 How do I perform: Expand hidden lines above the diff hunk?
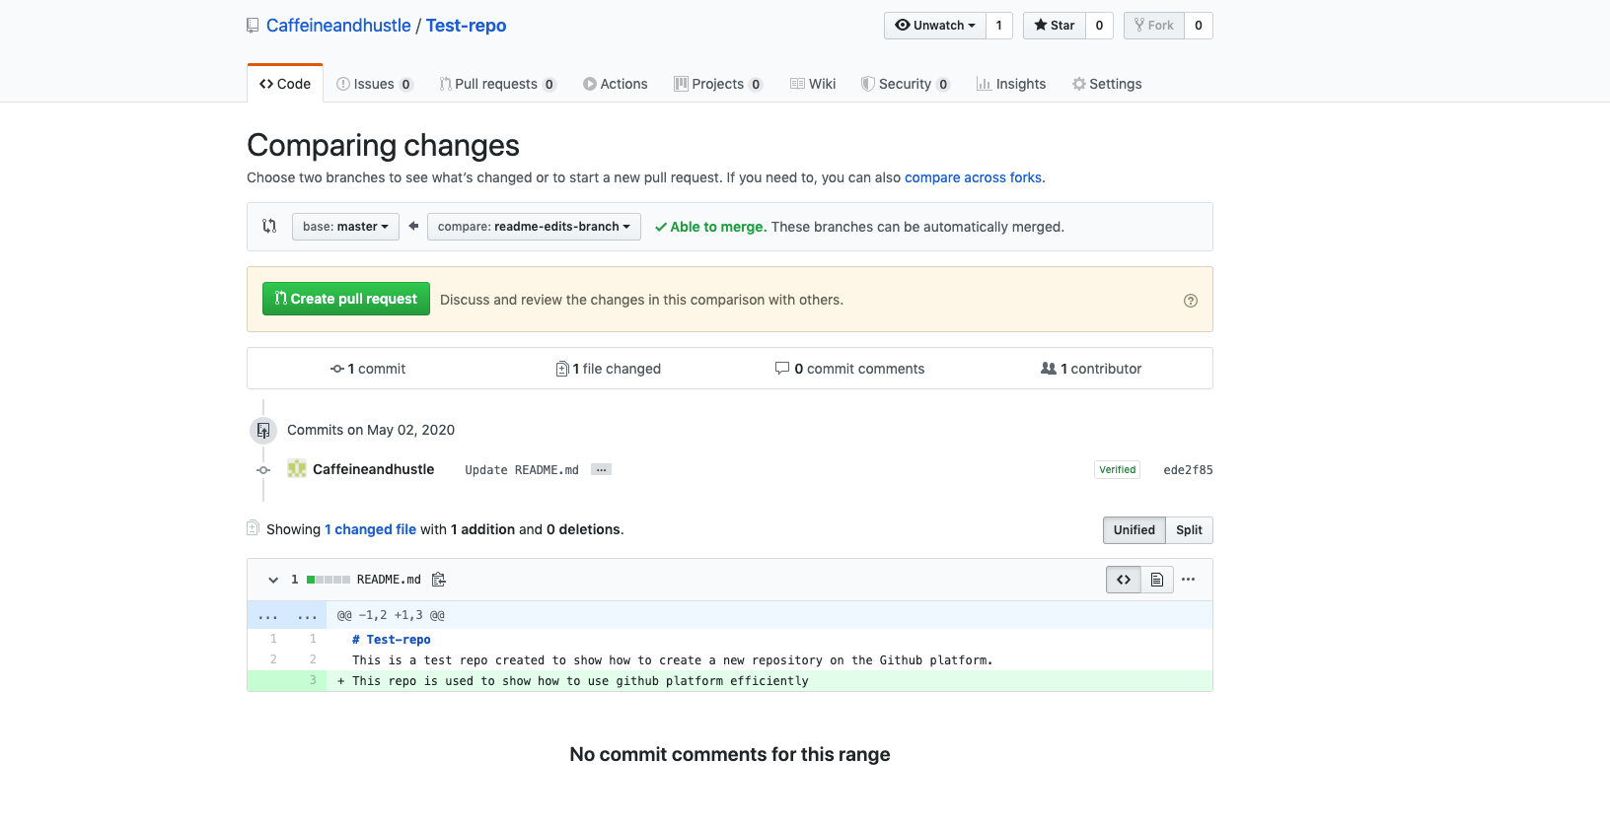click(x=287, y=615)
